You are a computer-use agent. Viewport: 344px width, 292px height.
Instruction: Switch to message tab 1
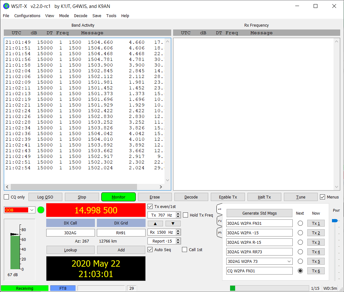[x=220, y=209]
